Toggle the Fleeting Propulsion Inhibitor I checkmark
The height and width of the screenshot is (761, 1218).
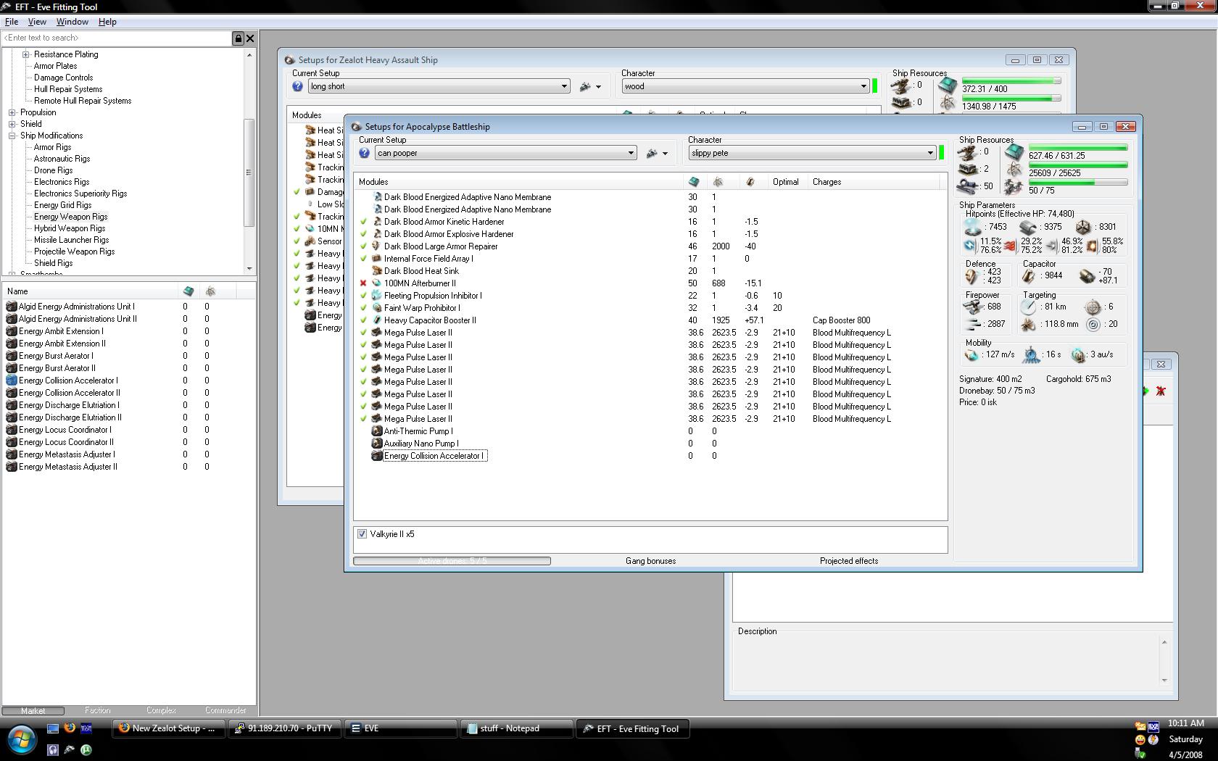364,296
